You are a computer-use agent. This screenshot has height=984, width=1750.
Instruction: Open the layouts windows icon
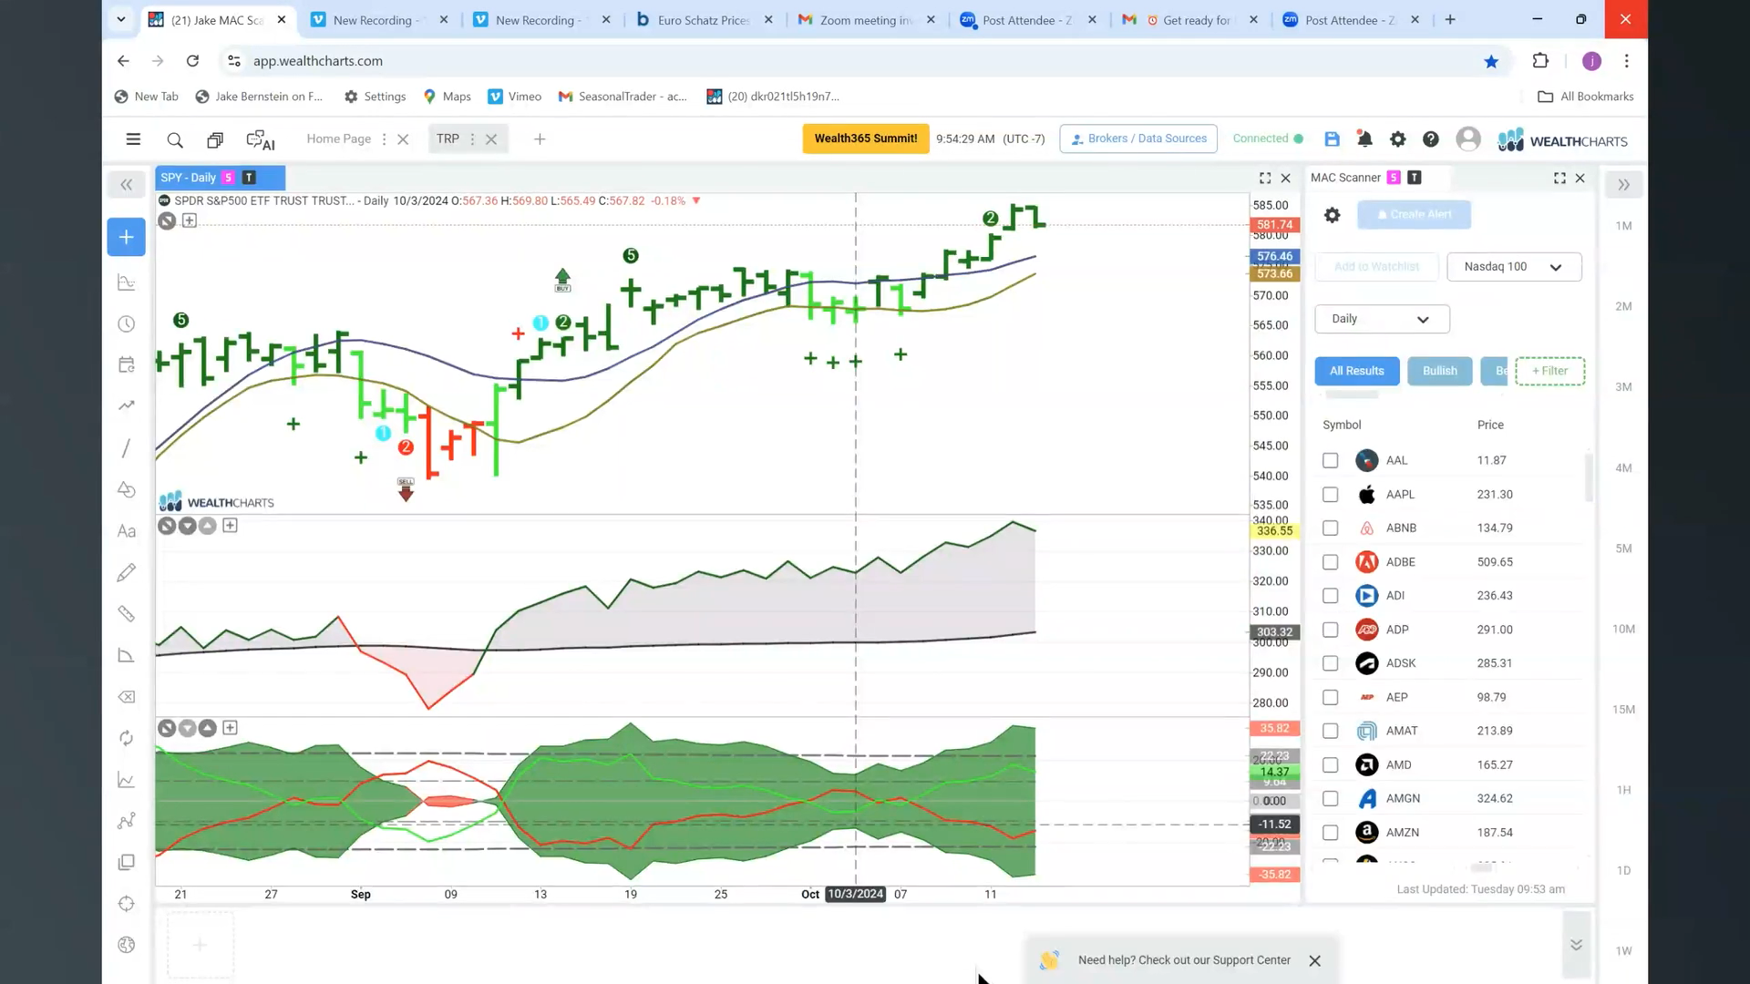215,139
